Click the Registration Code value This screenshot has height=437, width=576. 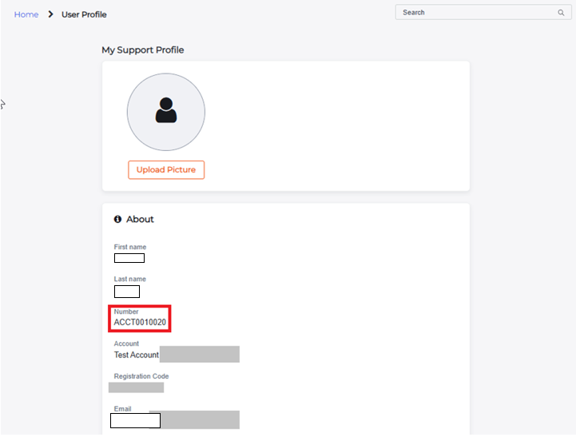137,387
